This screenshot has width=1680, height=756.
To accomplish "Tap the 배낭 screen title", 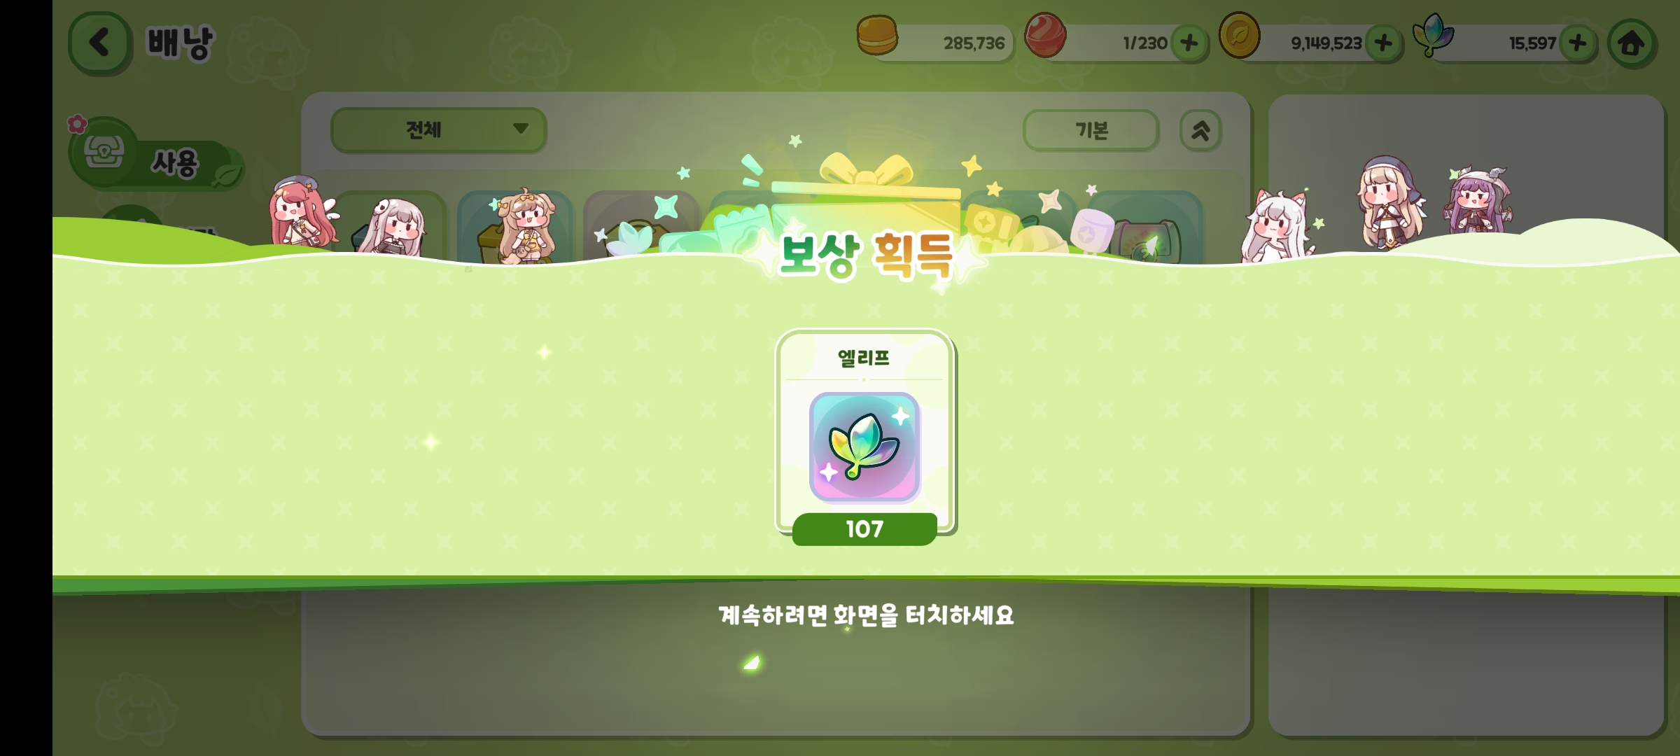I will pyautogui.click(x=179, y=43).
